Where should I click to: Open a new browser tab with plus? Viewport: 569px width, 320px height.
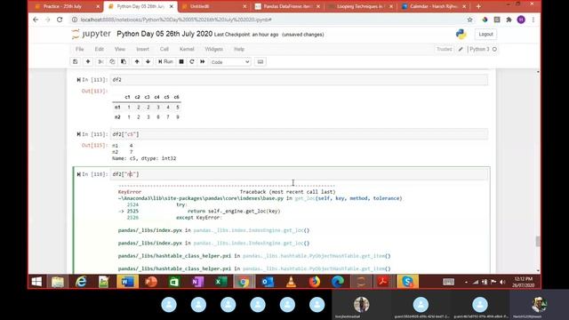478,6
